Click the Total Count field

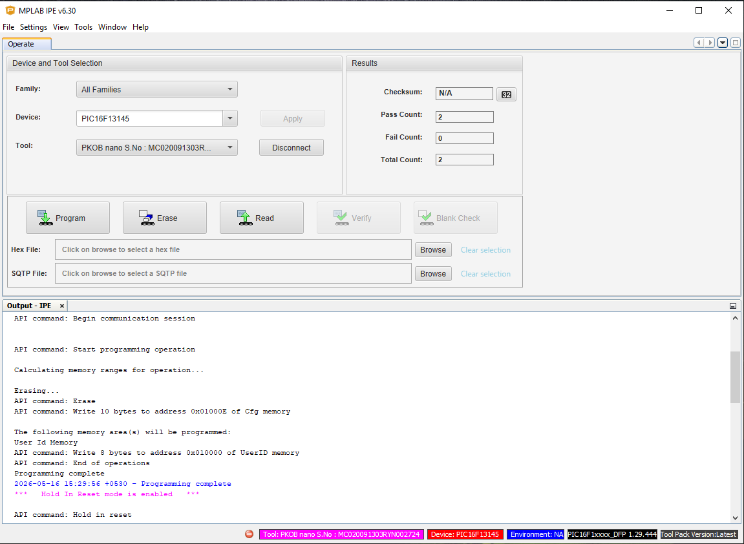pyautogui.click(x=465, y=160)
